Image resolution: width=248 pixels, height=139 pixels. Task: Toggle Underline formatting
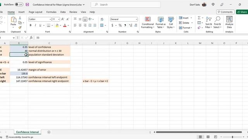(40, 25)
